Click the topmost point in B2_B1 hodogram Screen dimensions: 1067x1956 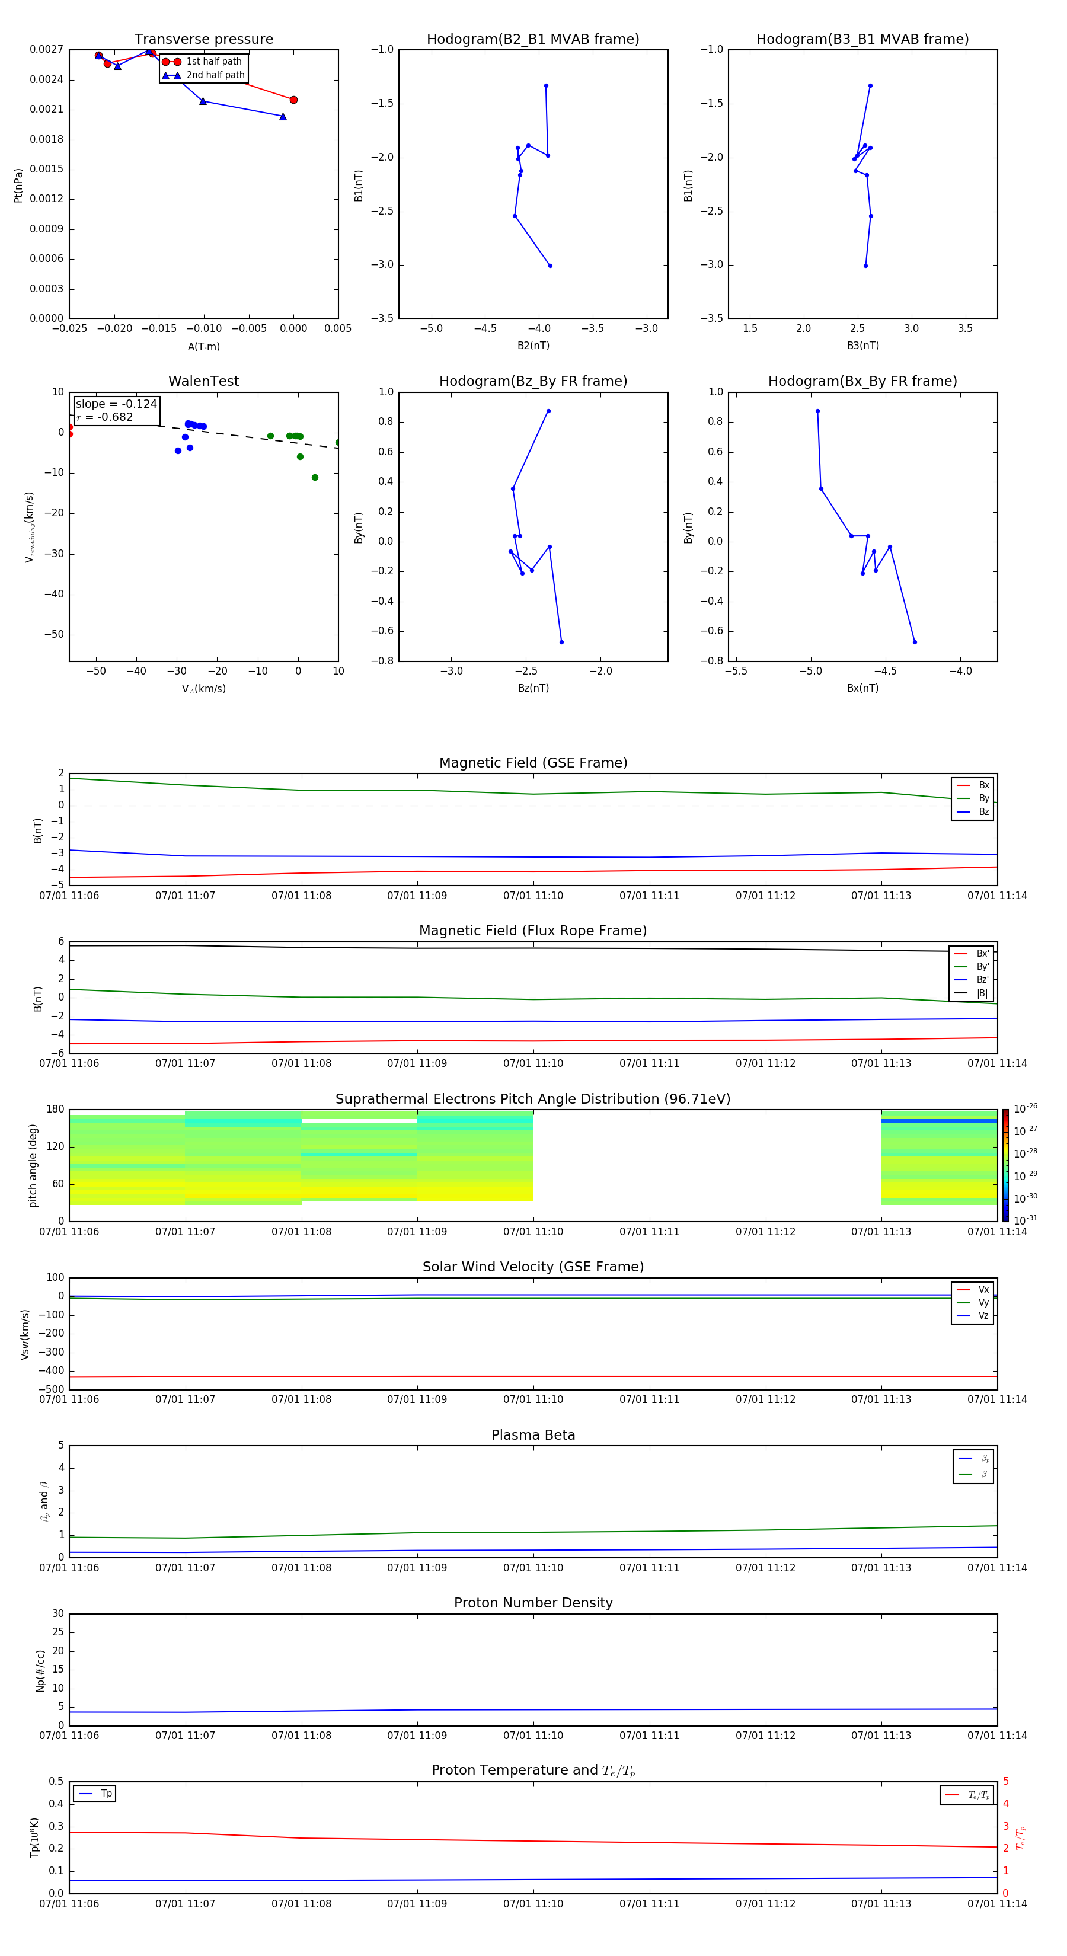546,86
